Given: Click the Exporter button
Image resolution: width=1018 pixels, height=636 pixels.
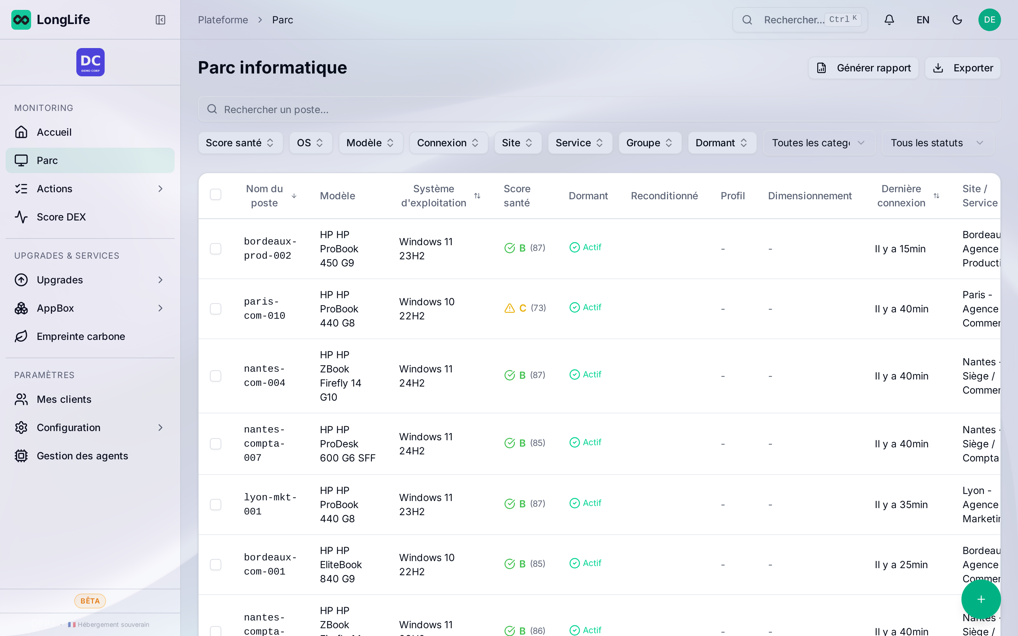Looking at the screenshot, I should (963, 68).
